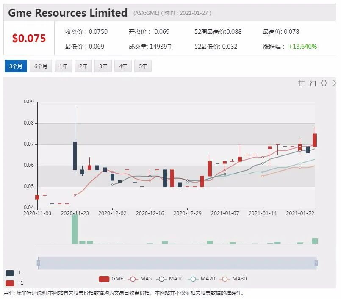
Task: Click the 2021-01-22 x-axis date label
Action: [300, 213]
